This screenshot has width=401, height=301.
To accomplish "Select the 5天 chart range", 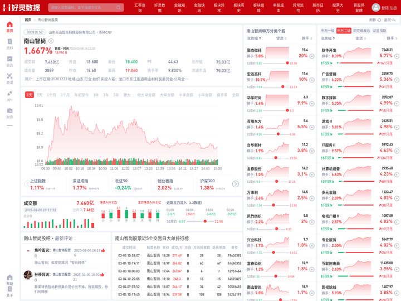I will click(x=40, y=95).
